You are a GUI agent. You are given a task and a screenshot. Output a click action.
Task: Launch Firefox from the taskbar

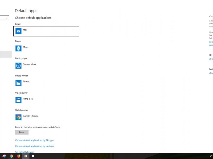(19, 156)
